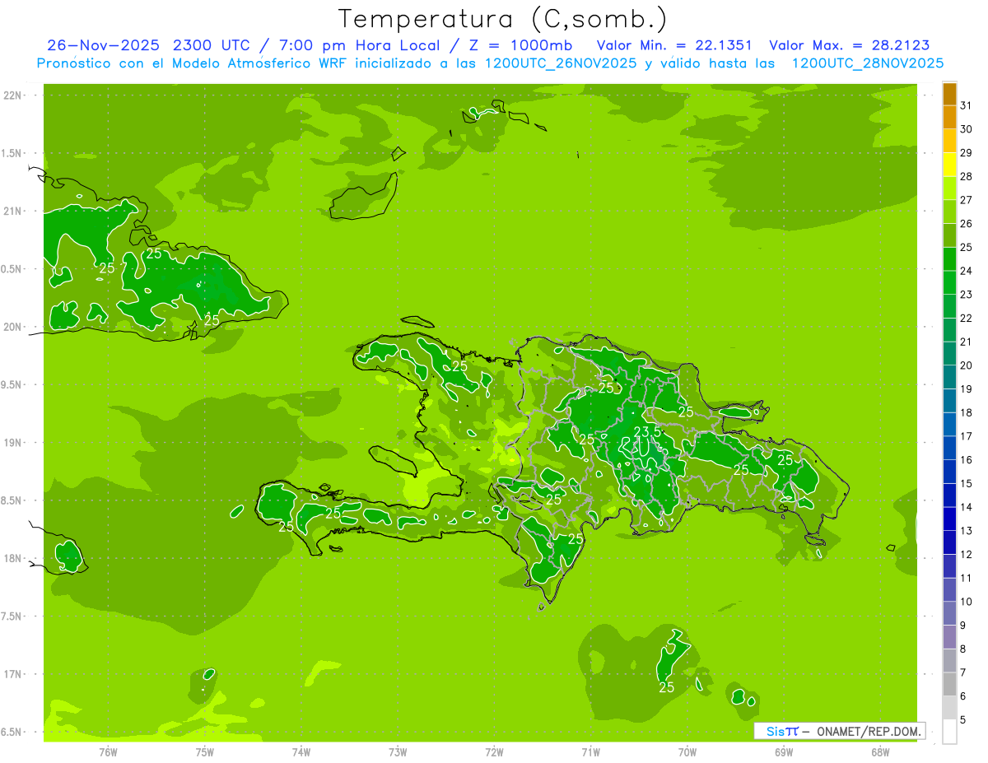Click the '31' colorbar legend value
988x763 pixels.
point(967,105)
